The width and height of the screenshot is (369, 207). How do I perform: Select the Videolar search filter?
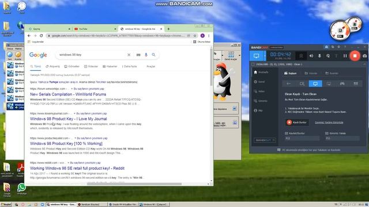[91, 67]
